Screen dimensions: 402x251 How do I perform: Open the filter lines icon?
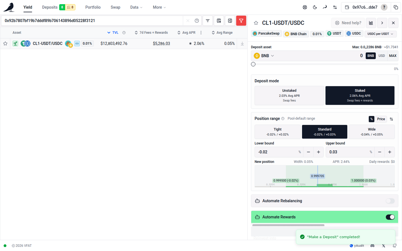coord(208,21)
